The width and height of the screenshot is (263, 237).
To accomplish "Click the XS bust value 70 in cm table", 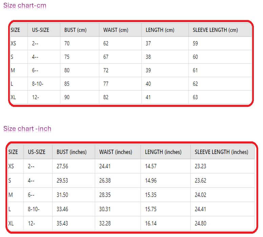I will (x=67, y=43).
